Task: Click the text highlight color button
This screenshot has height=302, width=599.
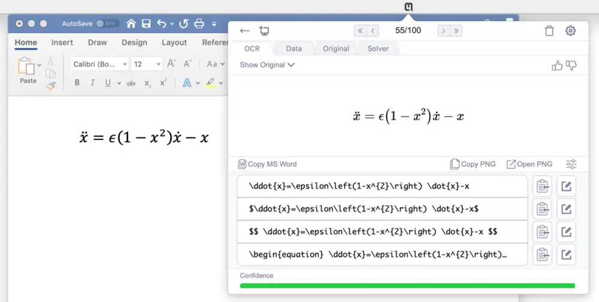Action: [210, 83]
